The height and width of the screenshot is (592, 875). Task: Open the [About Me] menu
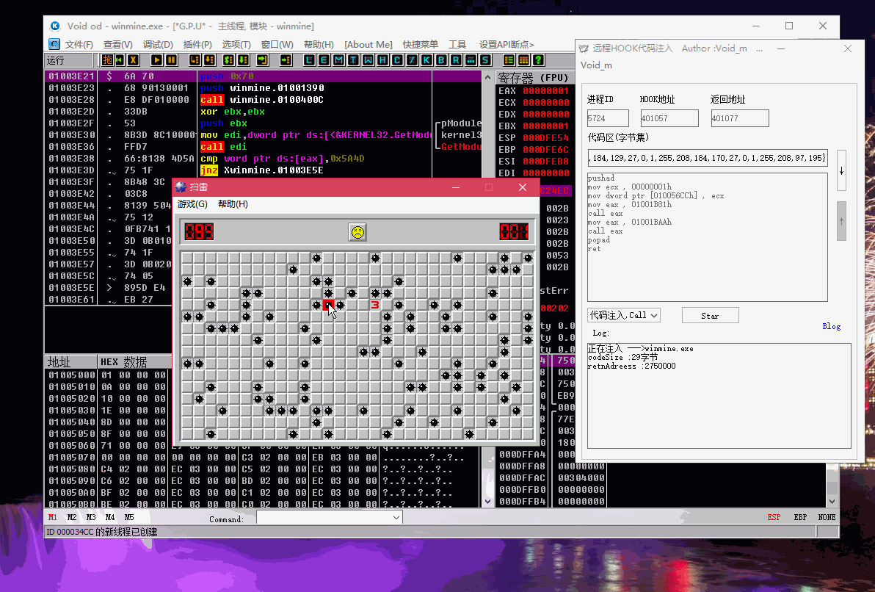[x=368, y=44]
